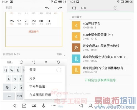This screenshot has height=110, width=137.
Task: Open the 400呼叫平台 result
Action: 100,25
